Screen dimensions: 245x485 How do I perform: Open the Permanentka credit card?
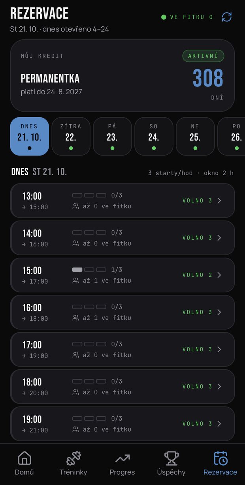122,75
